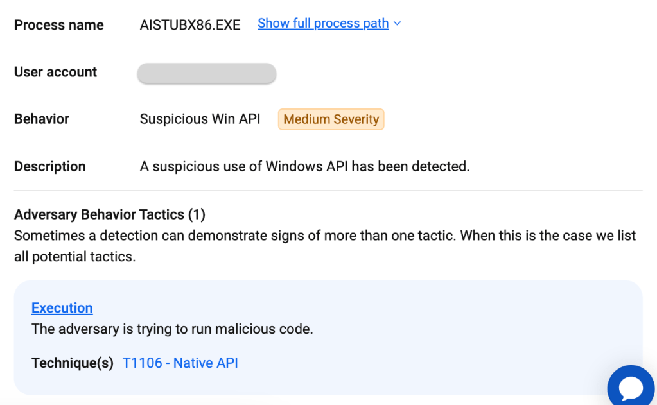
Task: Click the User account label
Action: (x=55, y=72)
